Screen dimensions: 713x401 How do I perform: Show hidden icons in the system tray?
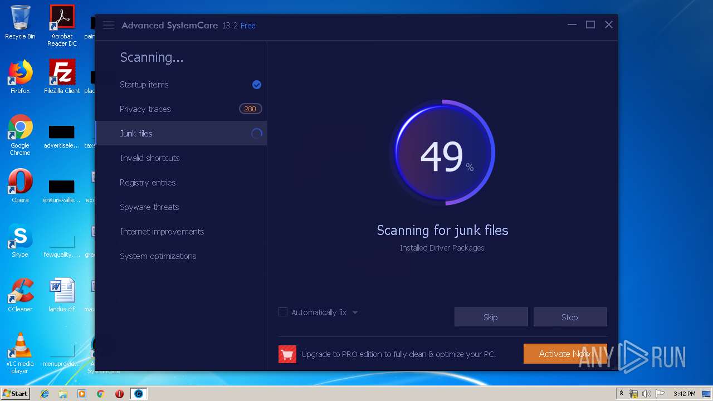click(x=622, y=394)
